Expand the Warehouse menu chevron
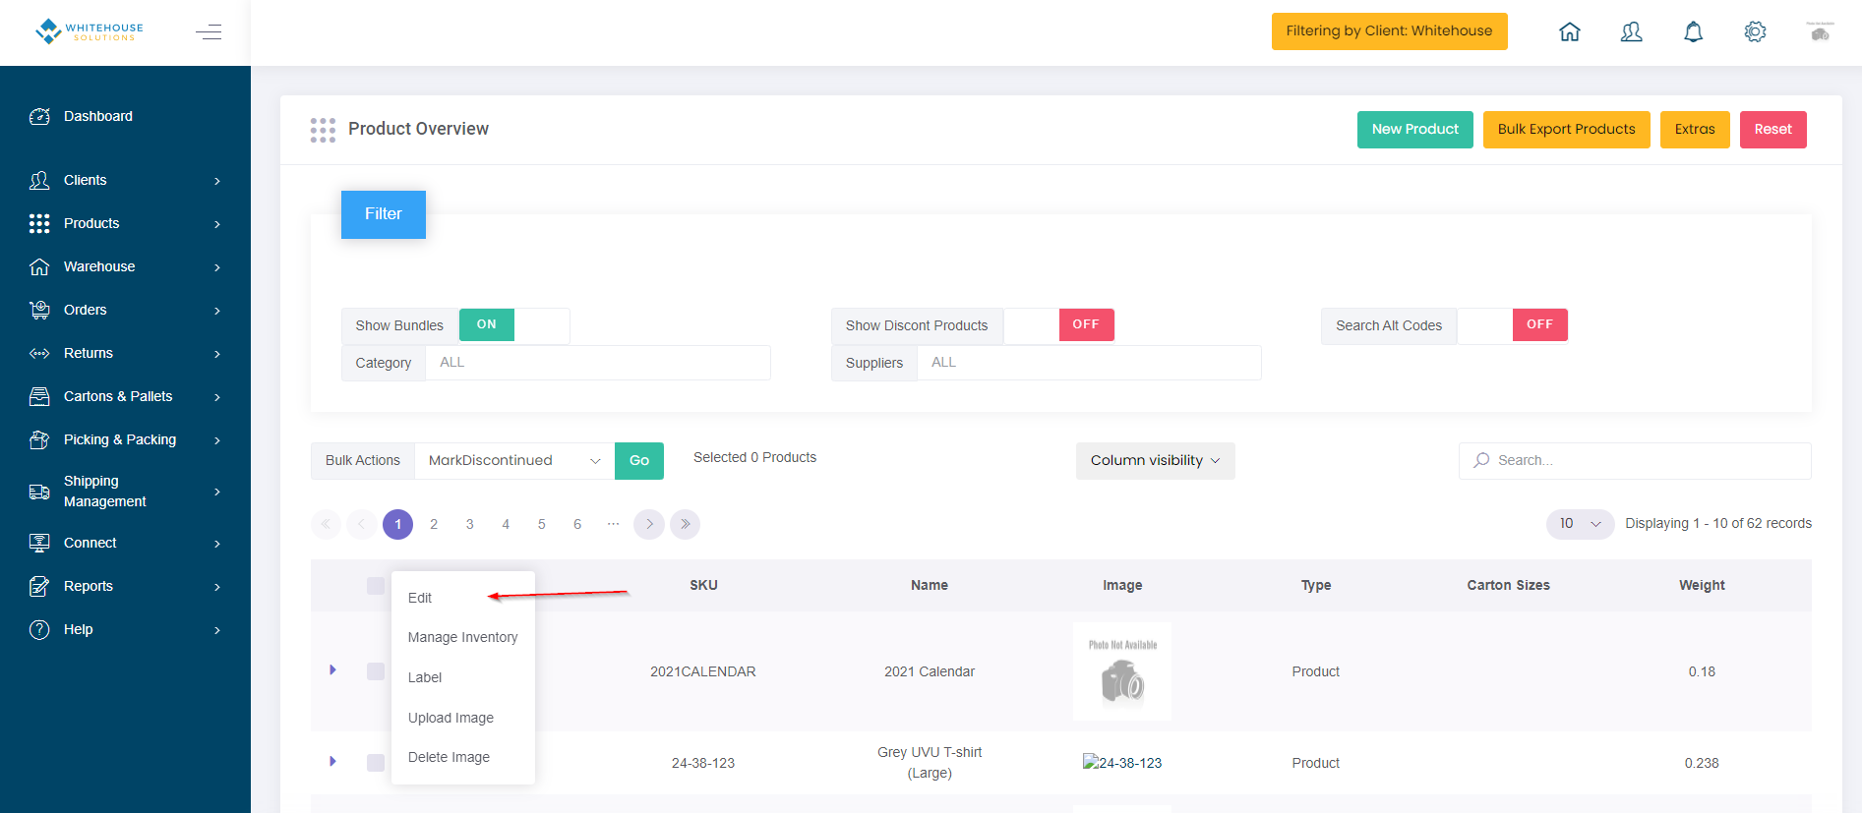 coord(217,267)
